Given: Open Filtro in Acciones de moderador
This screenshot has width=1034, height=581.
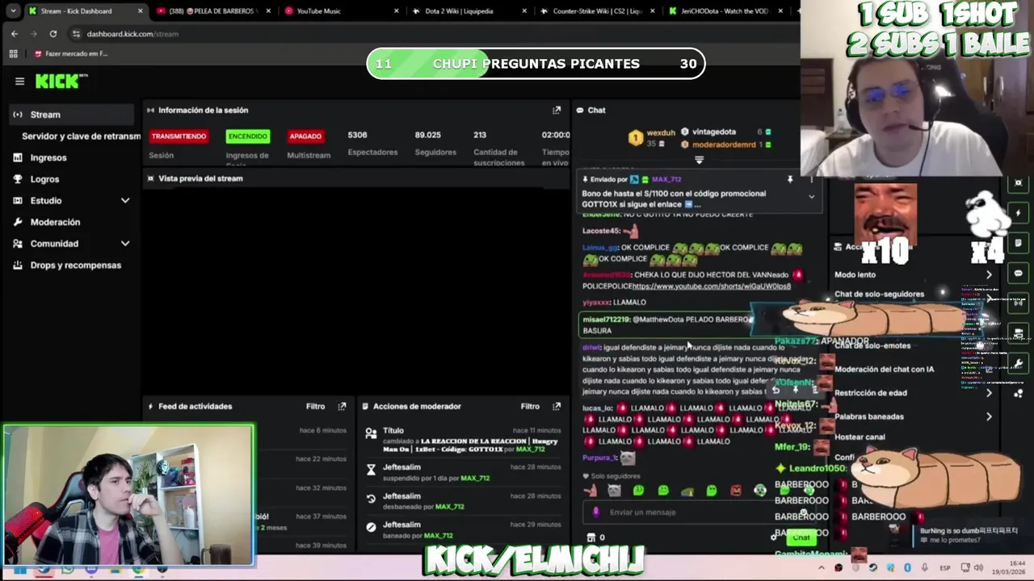Looking at the screenshot, I should tap(530, 406).
